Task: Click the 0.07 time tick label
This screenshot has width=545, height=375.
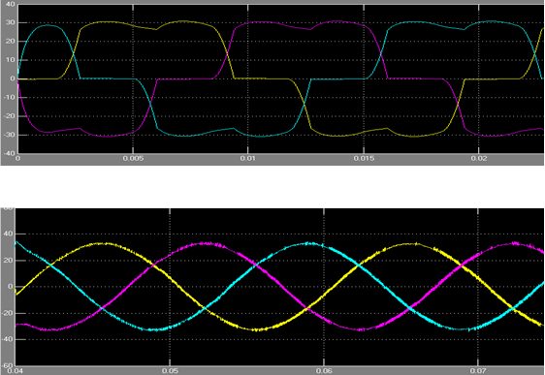Action: pos(478,371)
